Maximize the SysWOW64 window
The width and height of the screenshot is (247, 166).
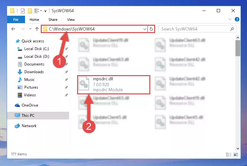coord(218,11)
